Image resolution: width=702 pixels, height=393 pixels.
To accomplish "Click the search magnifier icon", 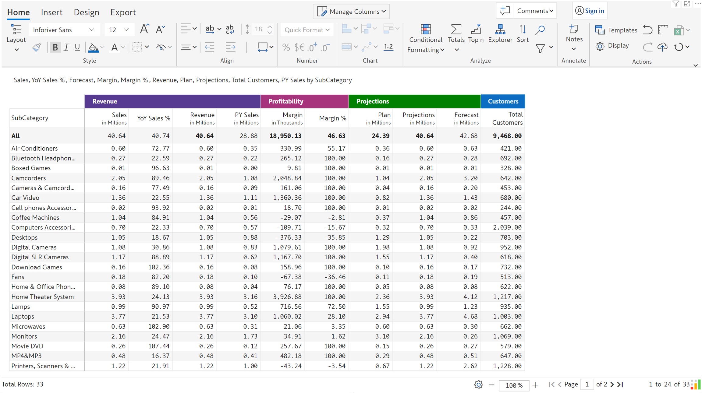I will click(x=540, y=30).
